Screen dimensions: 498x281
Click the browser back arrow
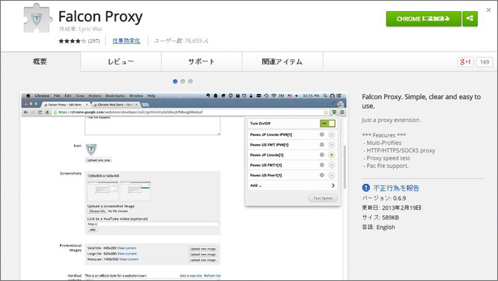(26, 112)
